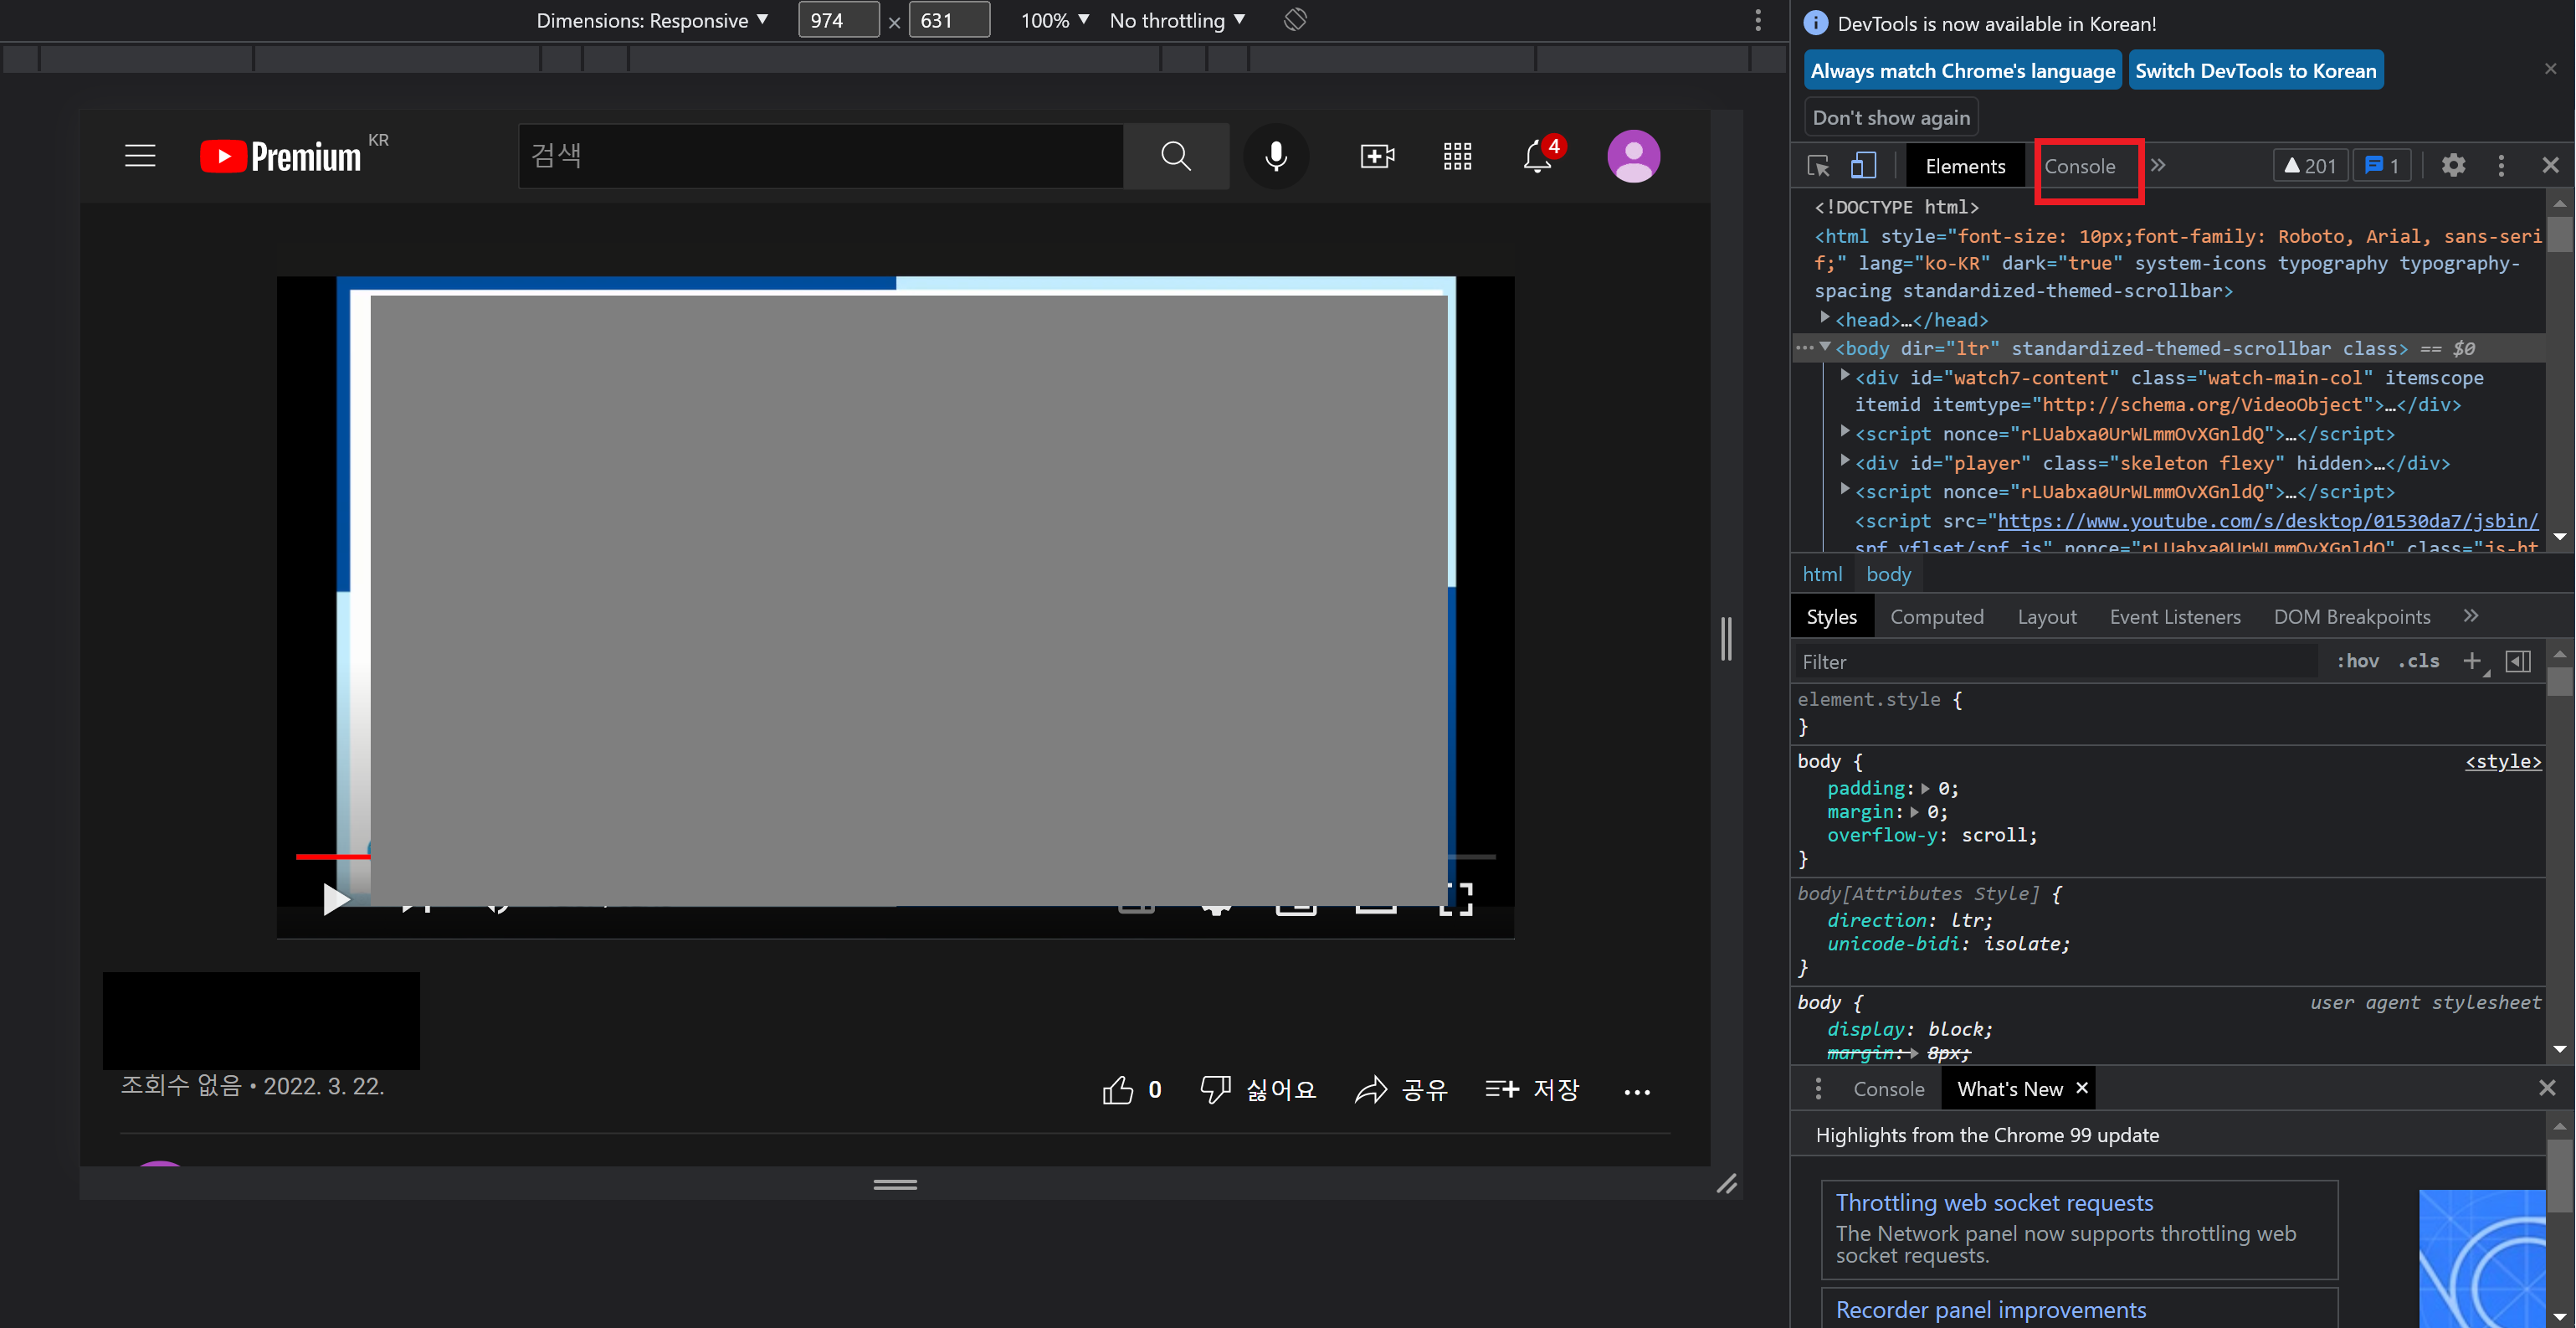Toggle the :hov element state panel
The width and height of the screenshot is (2576, 1328).
point(2357,661)
